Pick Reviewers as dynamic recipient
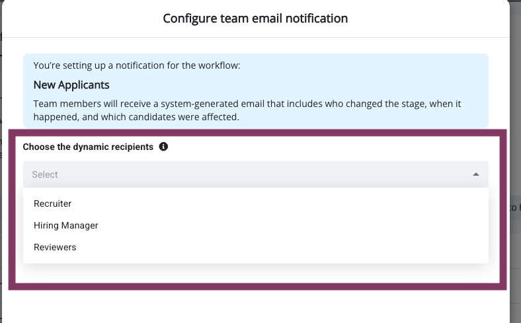 coord(55,247)
